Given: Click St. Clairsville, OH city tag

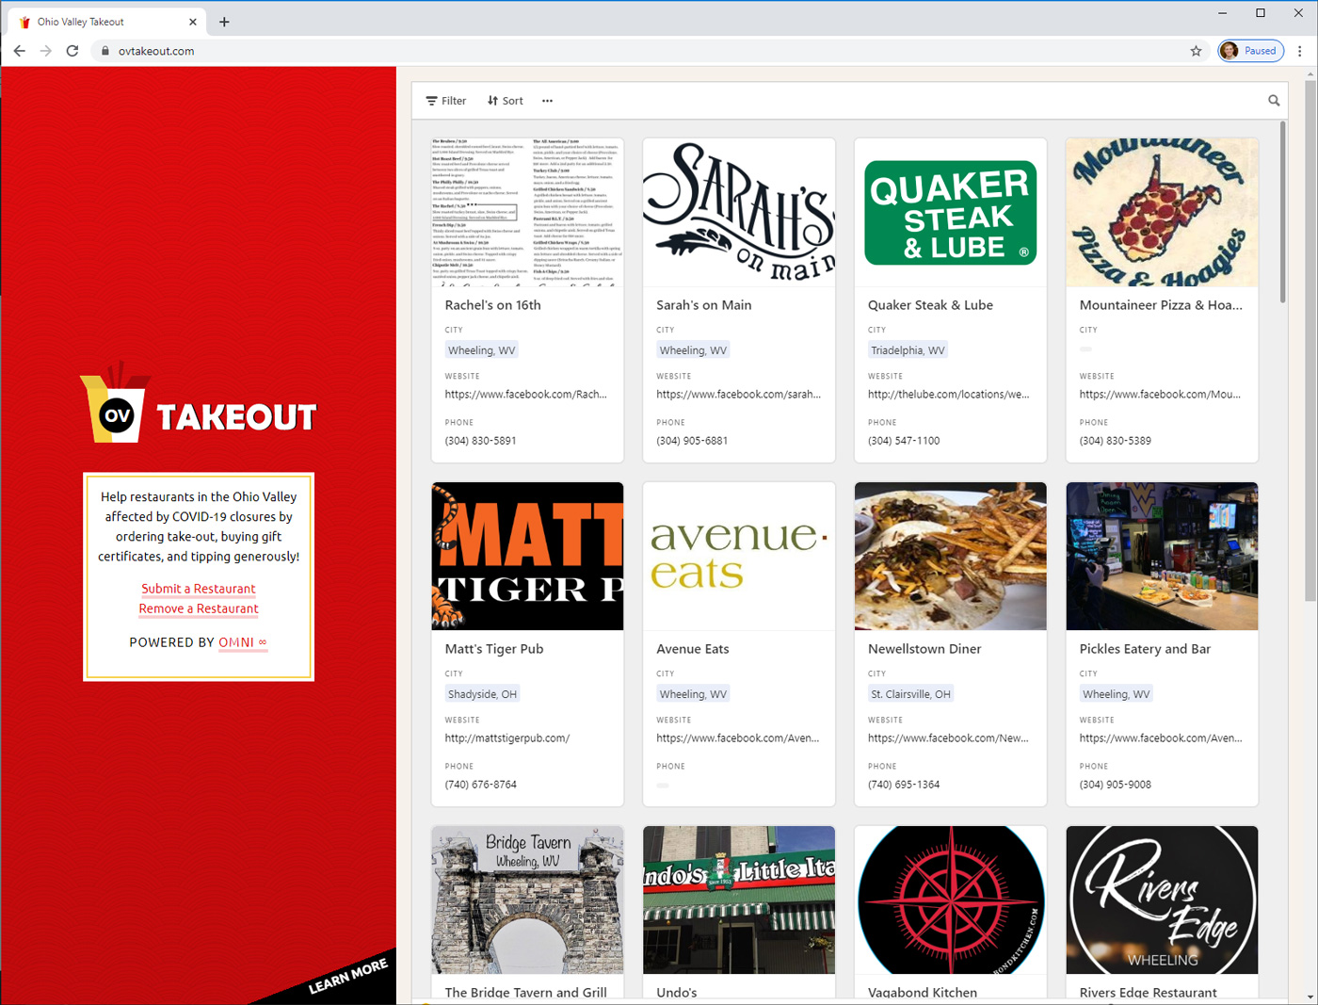Looking at the screenshot, I should point(910,694).
